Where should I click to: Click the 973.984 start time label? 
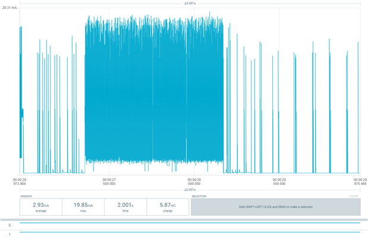[20, 184]
